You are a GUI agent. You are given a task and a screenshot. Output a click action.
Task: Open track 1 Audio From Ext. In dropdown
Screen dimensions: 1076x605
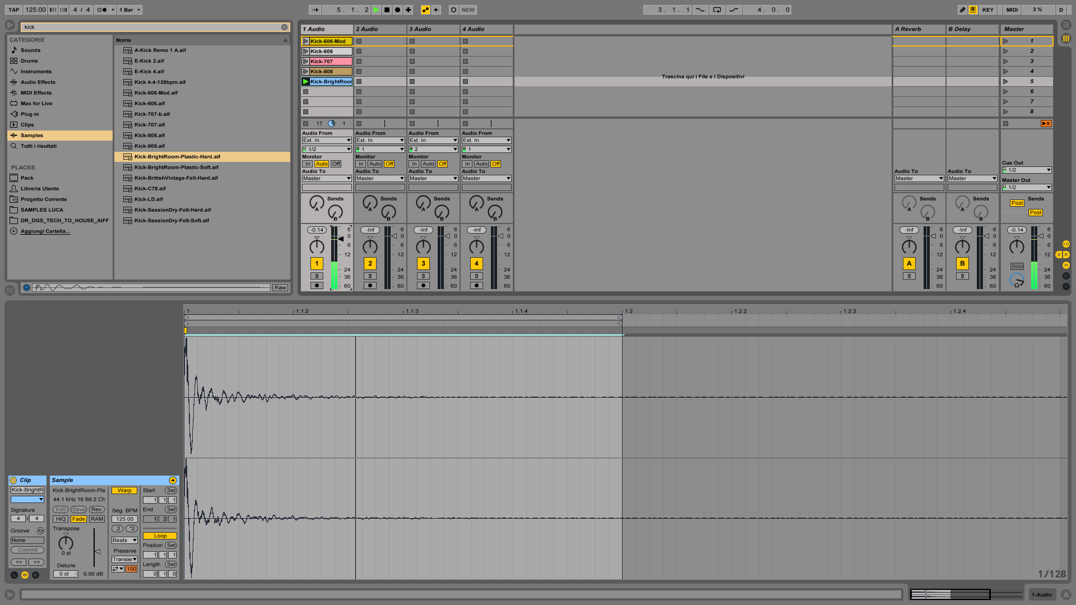327,140
